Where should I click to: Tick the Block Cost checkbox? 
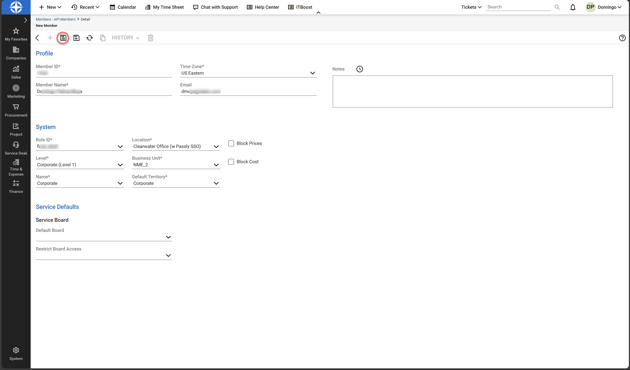pyautogui.click(x=231, y=162)
